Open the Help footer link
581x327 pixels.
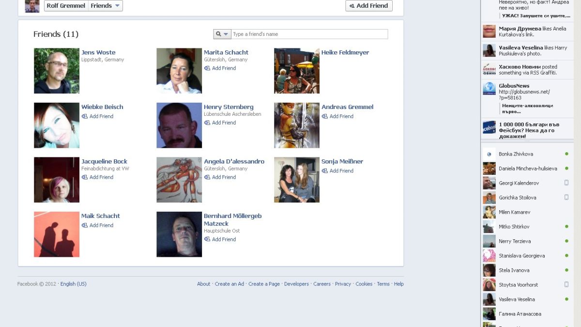399,284
